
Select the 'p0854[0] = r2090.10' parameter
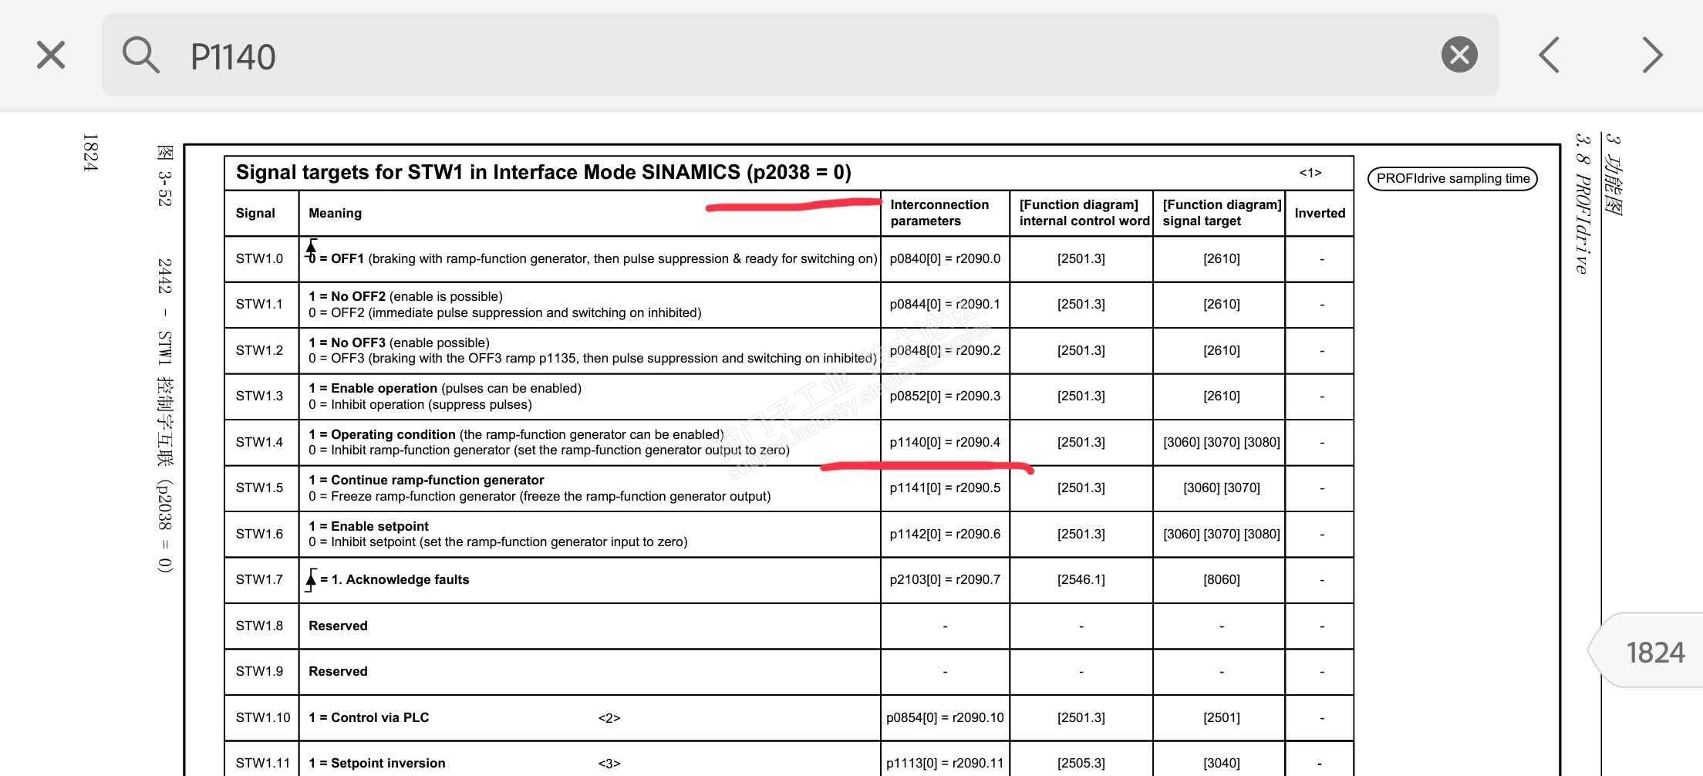tap(945, 717)
